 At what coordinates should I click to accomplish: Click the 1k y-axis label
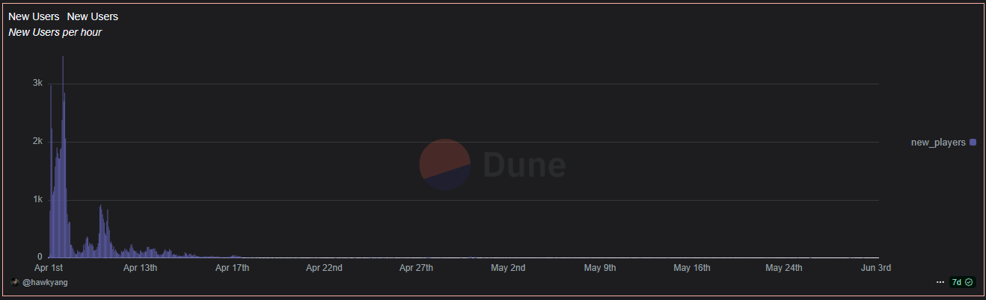37,199
